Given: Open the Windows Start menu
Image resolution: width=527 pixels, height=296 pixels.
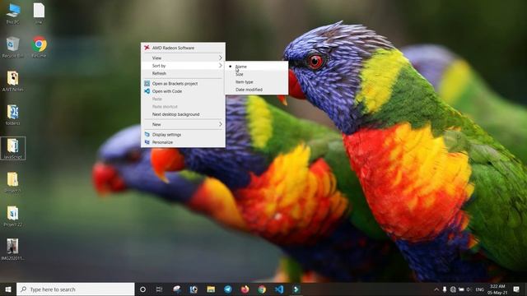Looking at the screenshot, I should click(x=8, y=289).
